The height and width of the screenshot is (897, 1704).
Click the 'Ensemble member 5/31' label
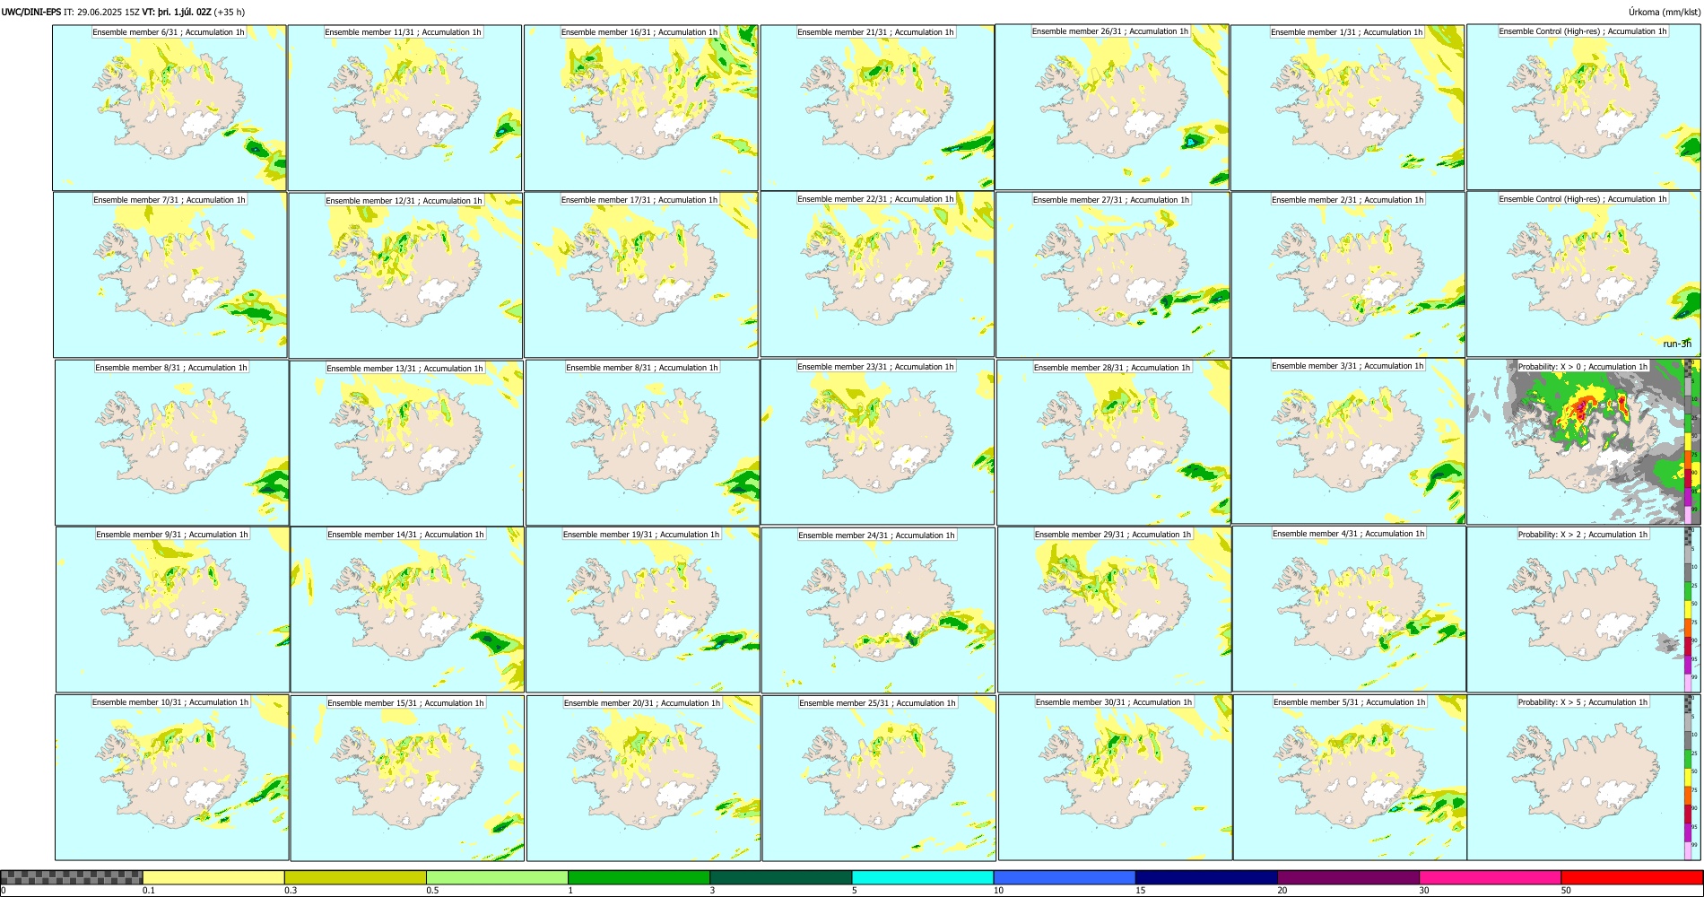tap(1350, 701)
